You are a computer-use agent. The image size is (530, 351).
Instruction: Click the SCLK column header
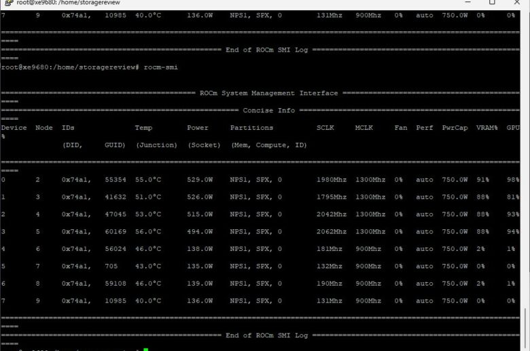[325, 128]
